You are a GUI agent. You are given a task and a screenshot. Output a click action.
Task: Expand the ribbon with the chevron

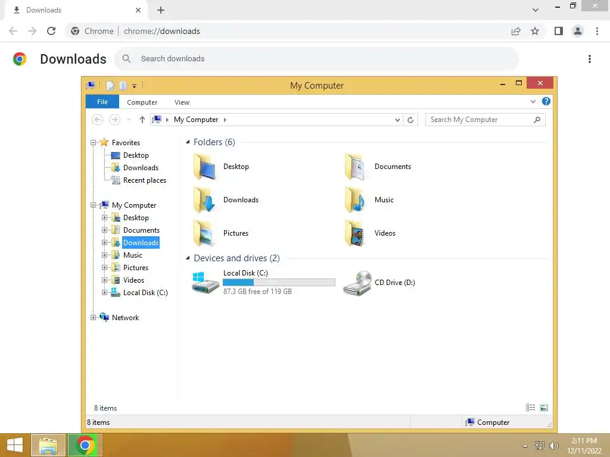click(x=533, y=102)
